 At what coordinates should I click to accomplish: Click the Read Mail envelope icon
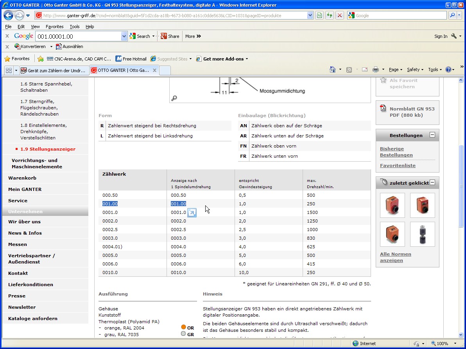pos(365,70)
